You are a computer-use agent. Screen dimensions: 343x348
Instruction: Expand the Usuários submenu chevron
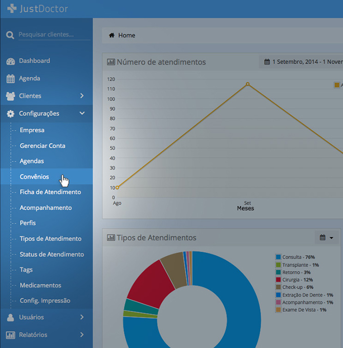pyautogui.click(x=82, y=317)
